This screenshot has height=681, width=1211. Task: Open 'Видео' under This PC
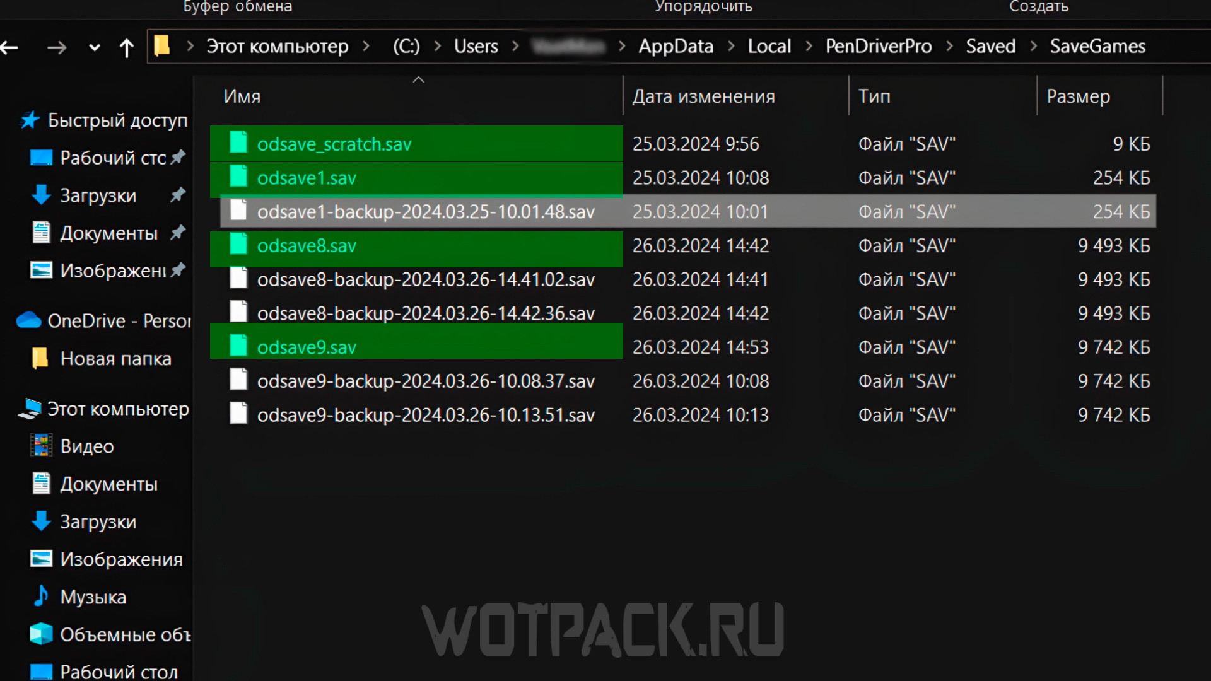(87, 446)
